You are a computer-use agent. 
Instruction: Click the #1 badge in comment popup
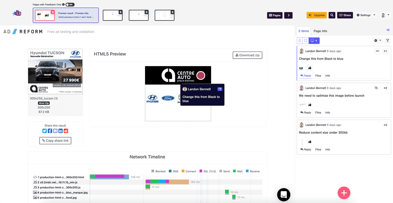[x=220, y=89]
